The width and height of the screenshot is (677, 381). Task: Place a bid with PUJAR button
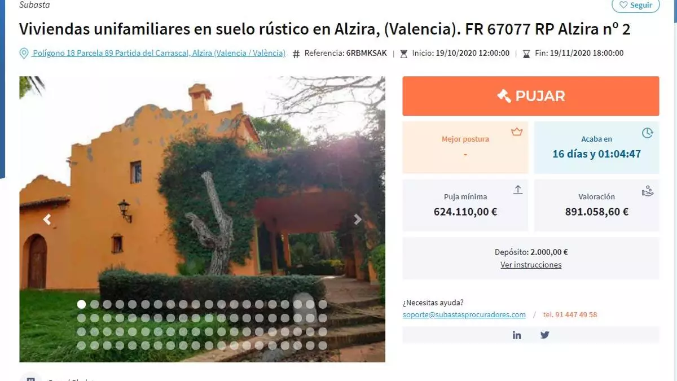tap(531, 96)
